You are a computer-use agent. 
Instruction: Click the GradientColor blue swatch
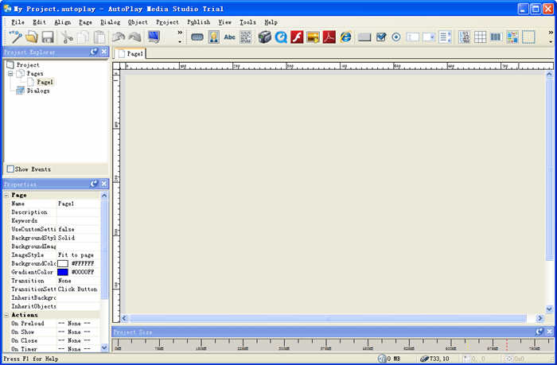point(63,272)
